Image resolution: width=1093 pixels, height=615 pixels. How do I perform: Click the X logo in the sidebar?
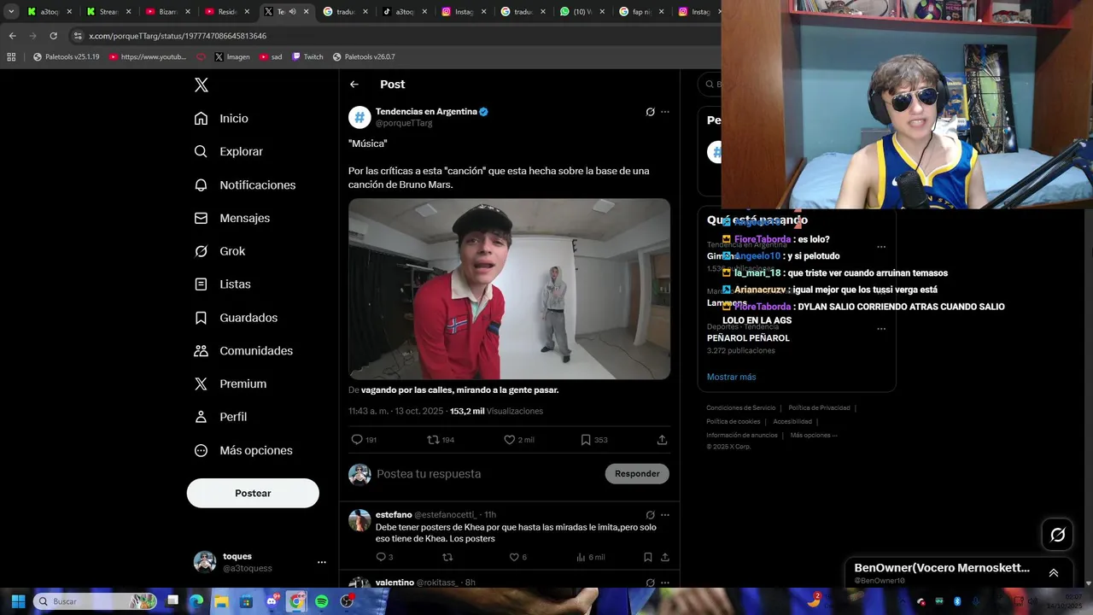pos(201,85)
